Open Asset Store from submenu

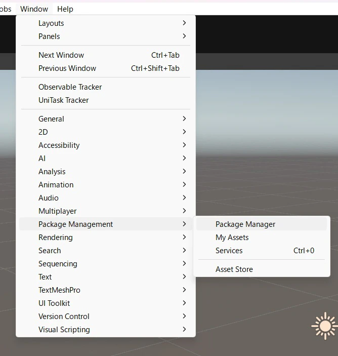click(262, 269)
